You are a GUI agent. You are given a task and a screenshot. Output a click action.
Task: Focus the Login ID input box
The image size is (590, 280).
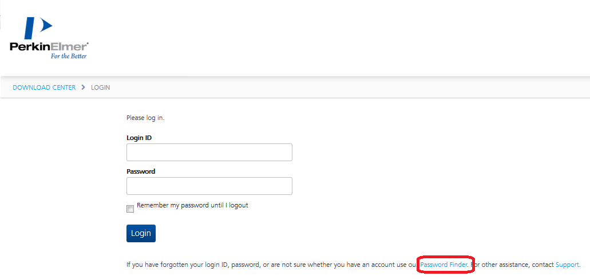(209, 152)
